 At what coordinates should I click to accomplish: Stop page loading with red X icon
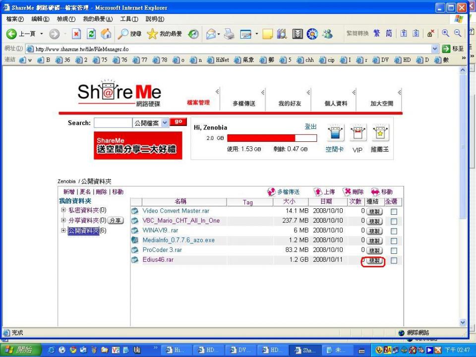(x=76, y=34)
